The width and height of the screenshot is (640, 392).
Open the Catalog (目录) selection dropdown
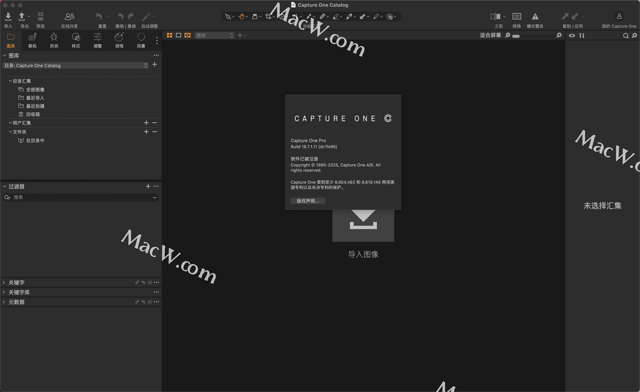(x=76, y=66)
